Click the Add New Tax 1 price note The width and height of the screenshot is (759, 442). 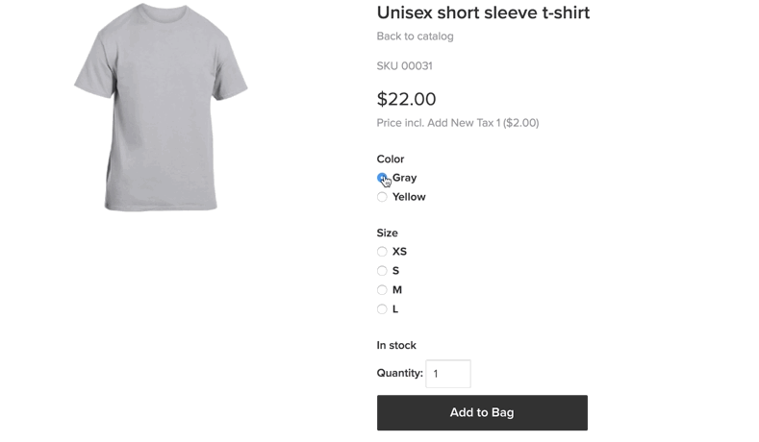457,123
